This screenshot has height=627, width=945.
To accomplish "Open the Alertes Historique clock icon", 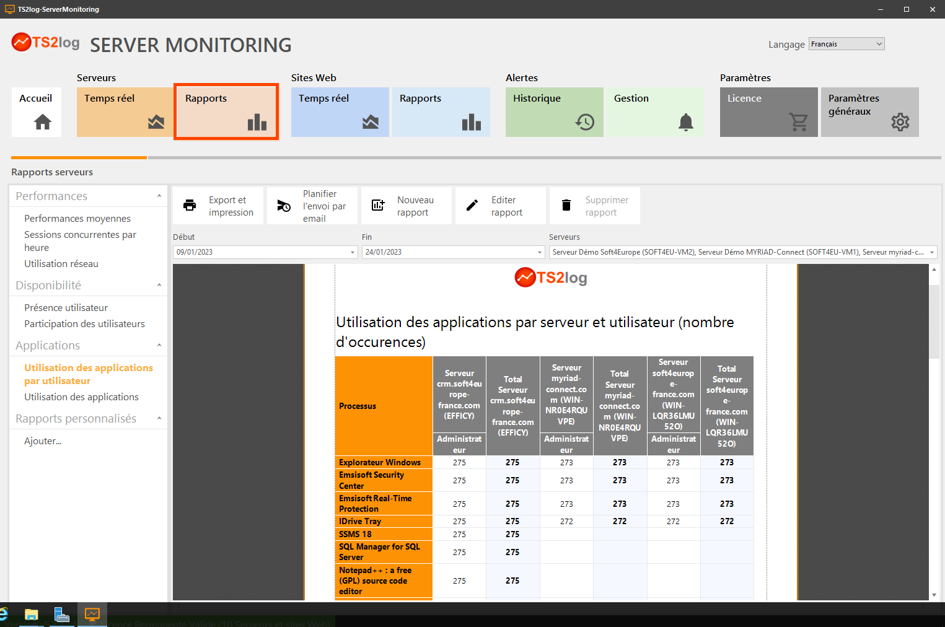I will pos(585,122).
